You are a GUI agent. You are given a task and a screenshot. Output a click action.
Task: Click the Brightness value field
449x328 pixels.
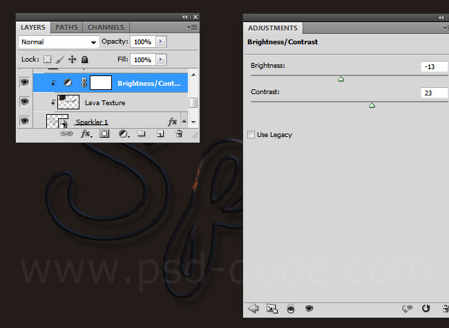point(434,66)
